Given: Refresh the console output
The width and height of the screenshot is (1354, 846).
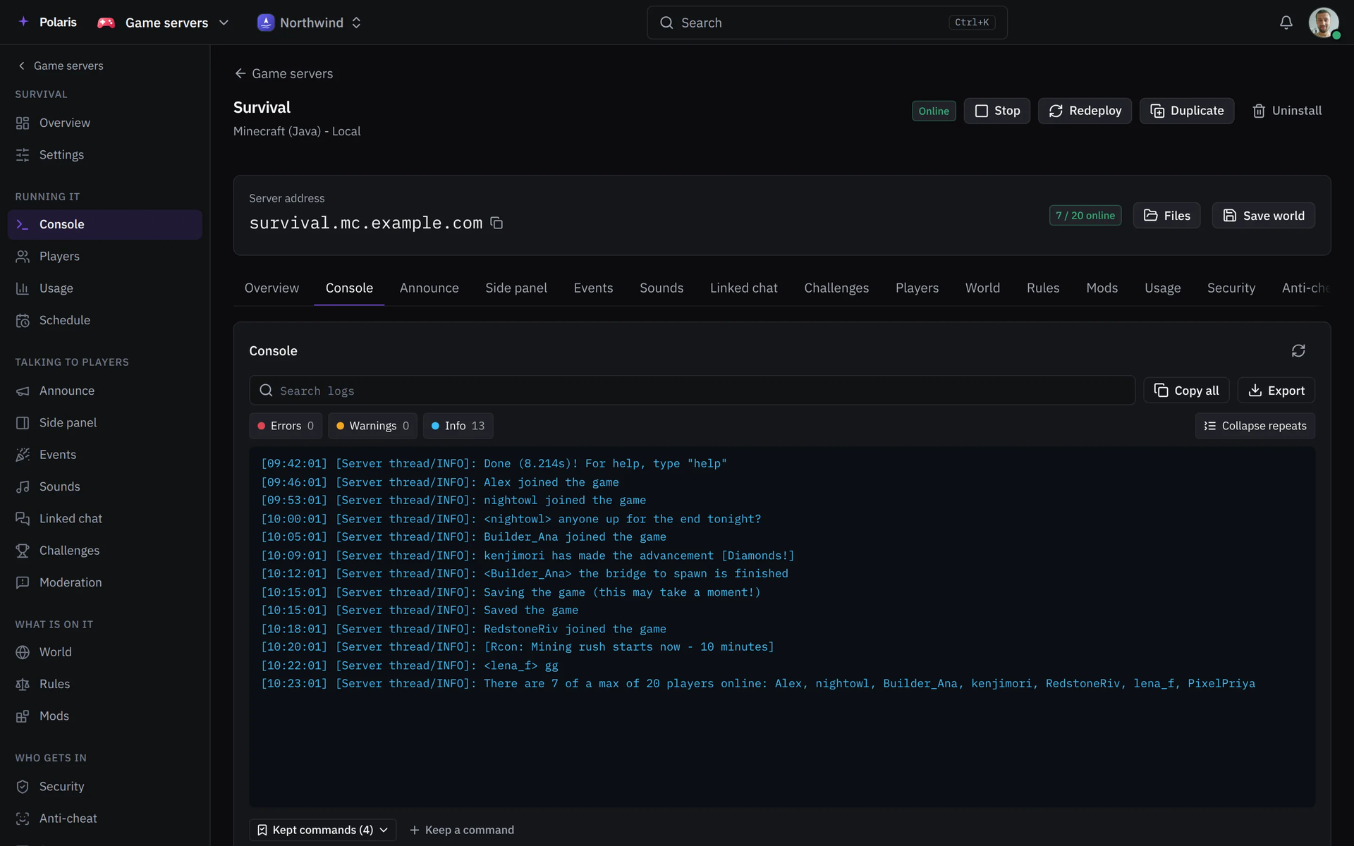Looking at the screenshot, I should coord(1298,350).
